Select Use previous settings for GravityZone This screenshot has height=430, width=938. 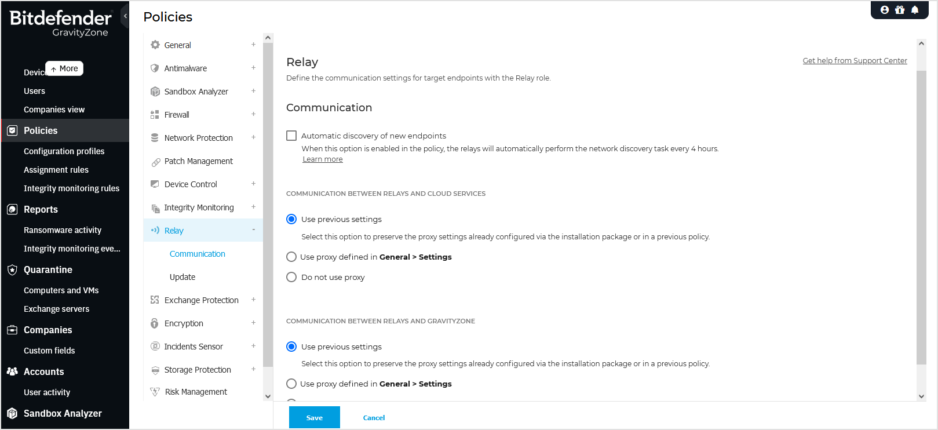pos(291,347)
